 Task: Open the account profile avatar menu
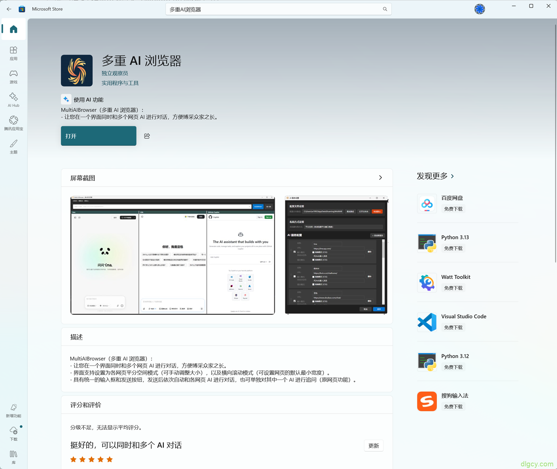(479, 9)
